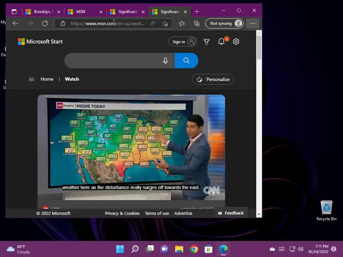The height and width of the screenshot is (257, 343).
Task: Click the blue search magnifier button
Action: (x=186, y=61)
